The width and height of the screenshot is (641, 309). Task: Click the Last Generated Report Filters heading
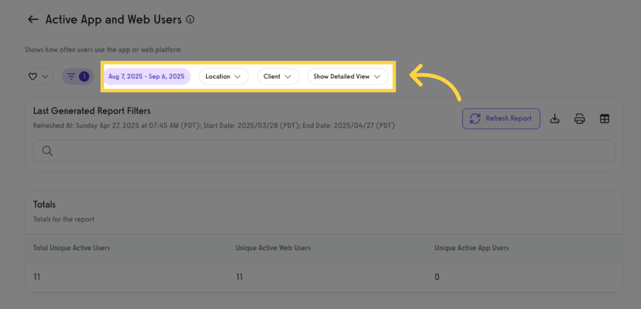92,111
